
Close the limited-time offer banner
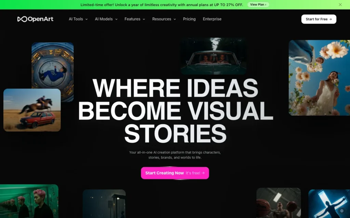click(x=340, y=5)
